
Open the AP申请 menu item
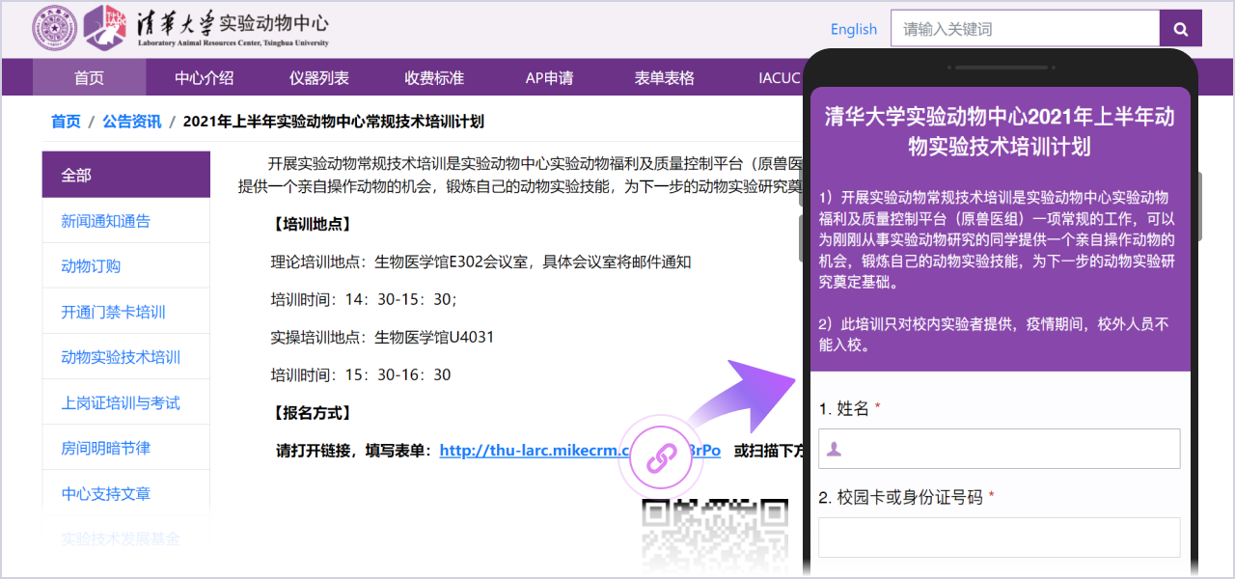coord(549,77)
